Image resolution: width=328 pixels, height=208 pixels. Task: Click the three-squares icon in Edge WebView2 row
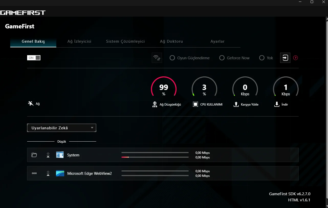[x=34, y=173]
